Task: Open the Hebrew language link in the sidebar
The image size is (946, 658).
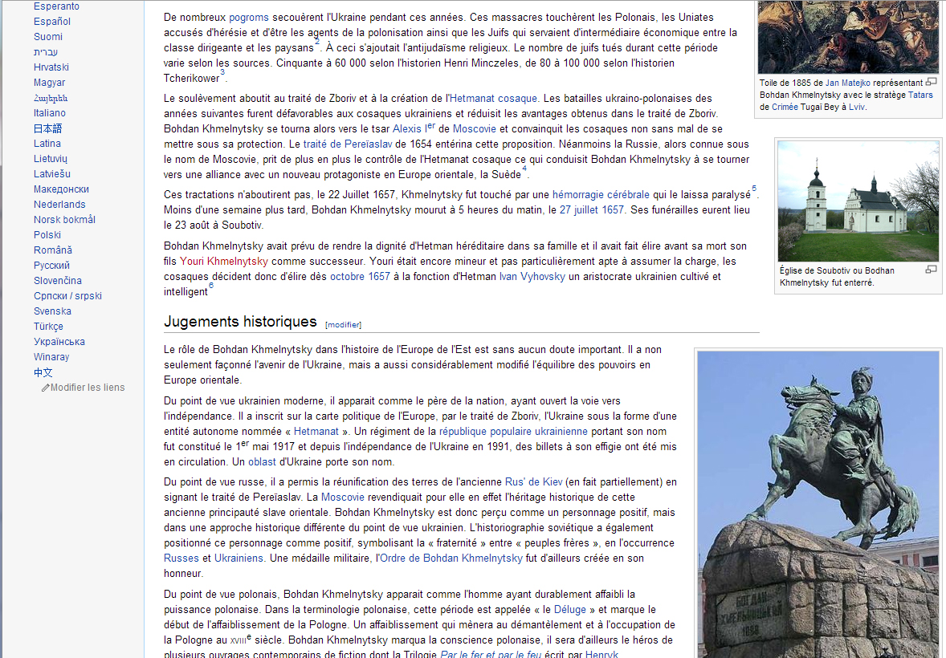Action: point(46,52)
